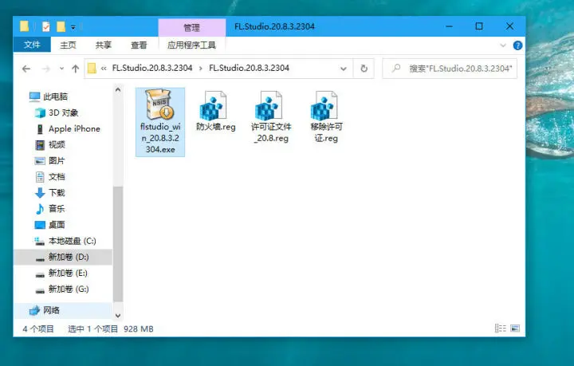Image resolution: width=574 pixels, height=366 pixels.
Task: Select the 防火墙.reg registry file icon
Action: click(x=214, y=106)
